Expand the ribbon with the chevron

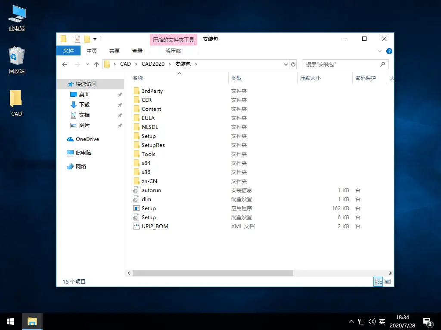click(380, 51)
